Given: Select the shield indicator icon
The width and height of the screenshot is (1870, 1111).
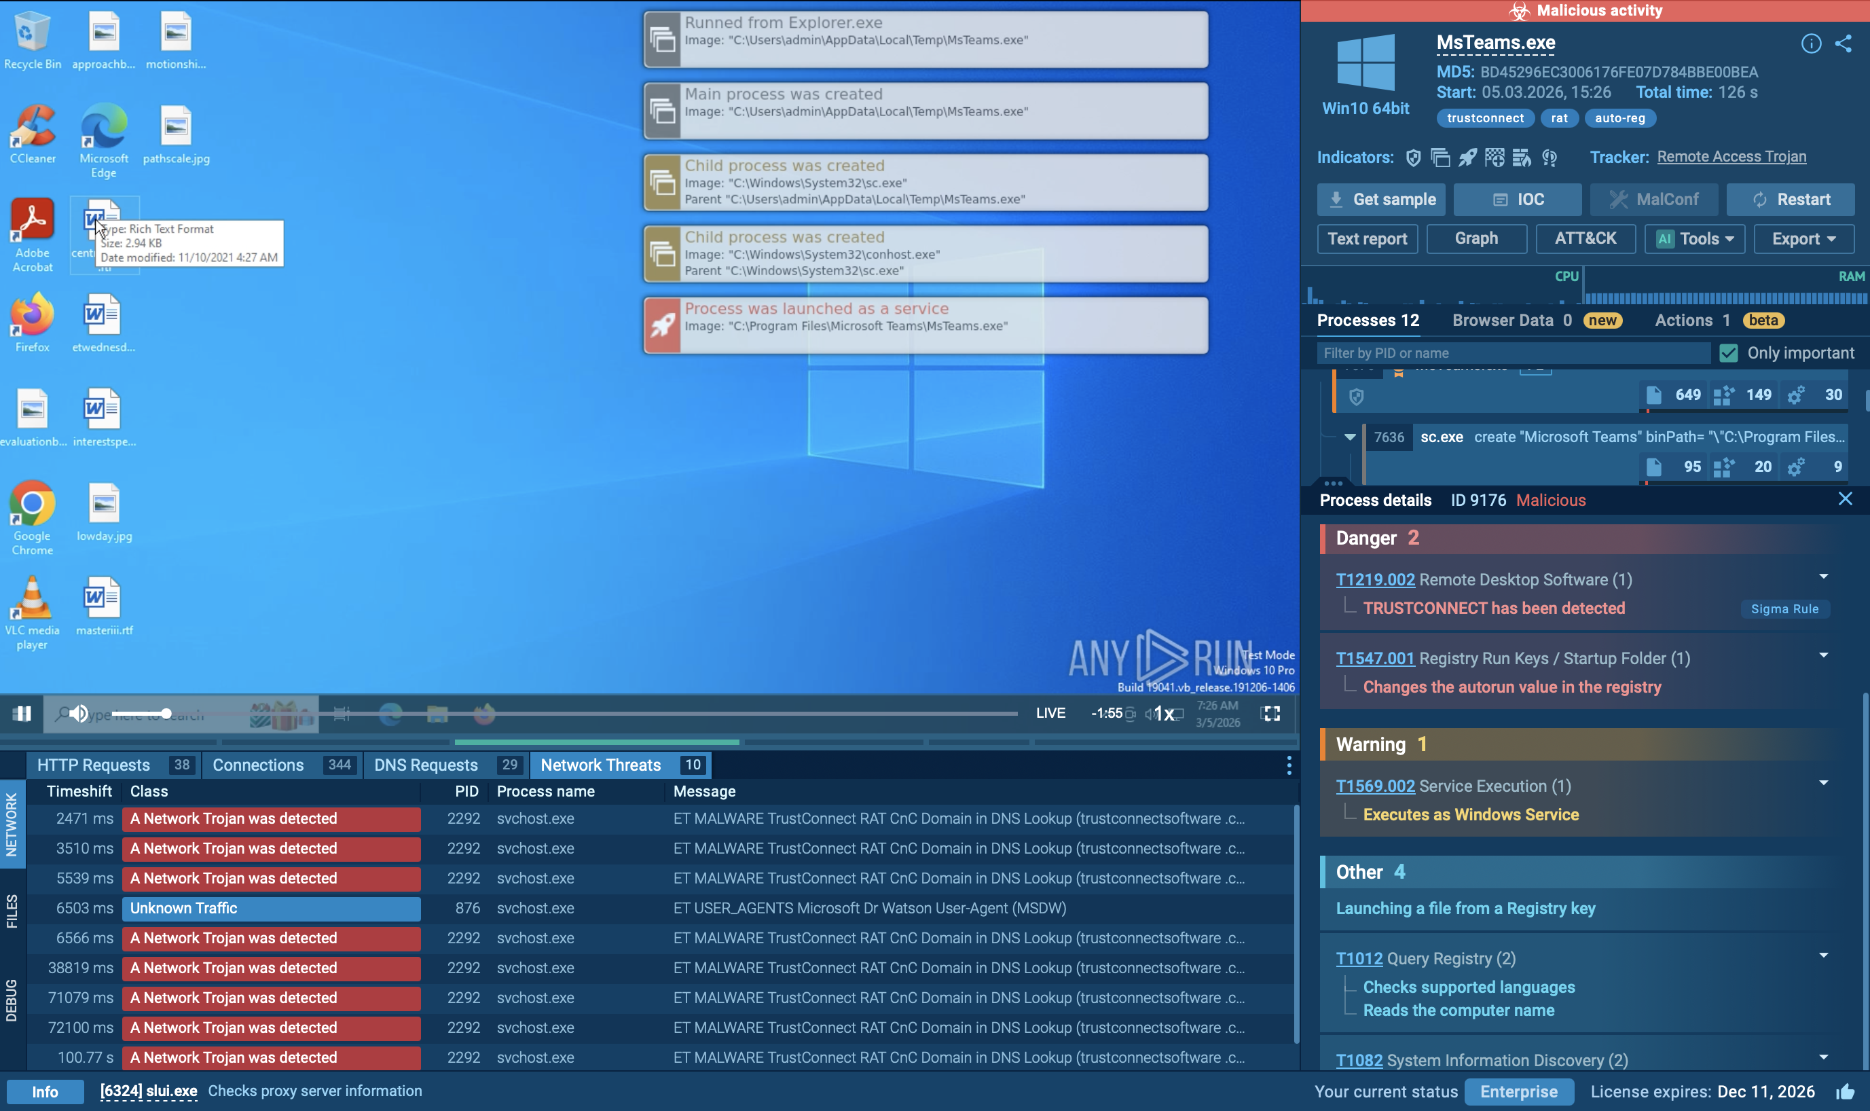Looking at the screenshot, I should pos(1413,158).
